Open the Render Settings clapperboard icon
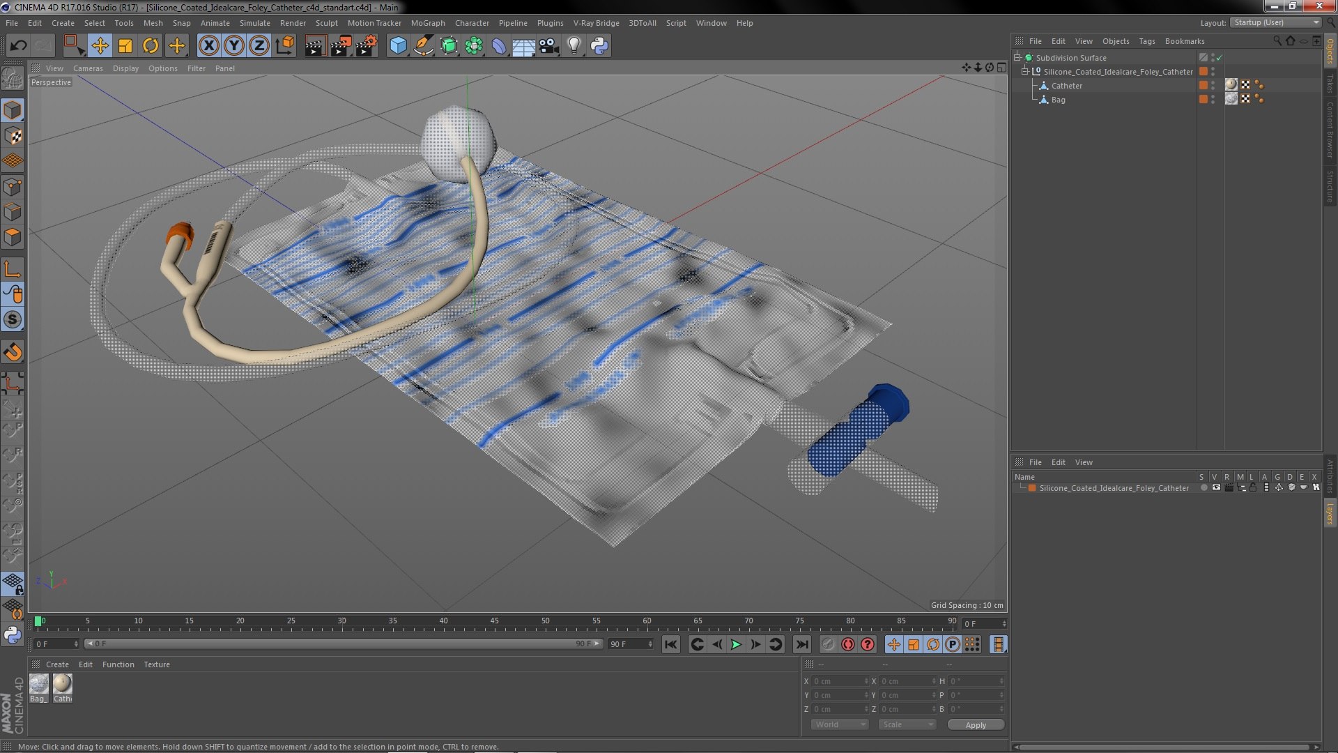Image resolution: width=1338 pixels, height=753 pixels. 366,46
